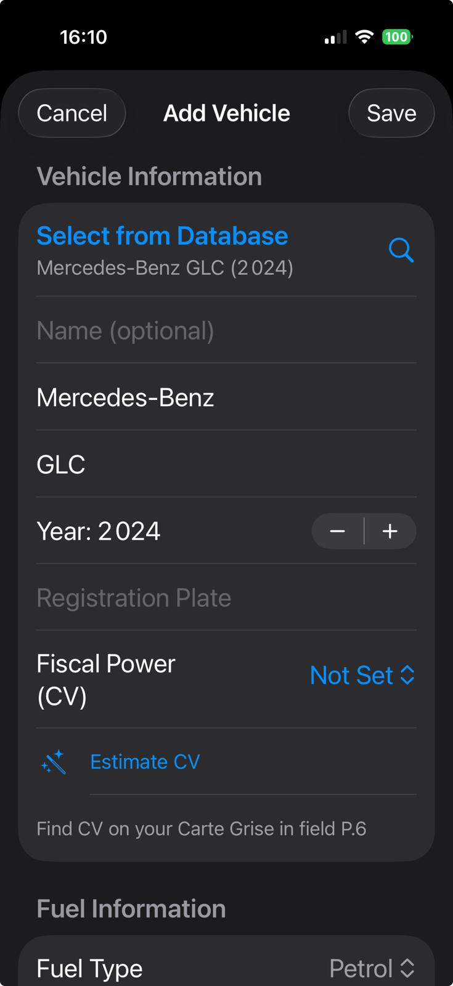Decrease the year with minus button

pyautogui.click(x=338, y=531)
